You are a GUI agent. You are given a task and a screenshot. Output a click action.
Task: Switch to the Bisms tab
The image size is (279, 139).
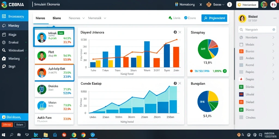click(57, 18)
